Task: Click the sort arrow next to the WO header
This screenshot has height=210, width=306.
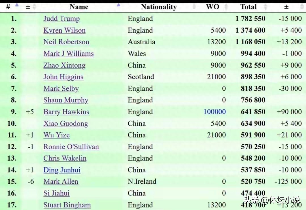Action: click(x=226, y=6)
